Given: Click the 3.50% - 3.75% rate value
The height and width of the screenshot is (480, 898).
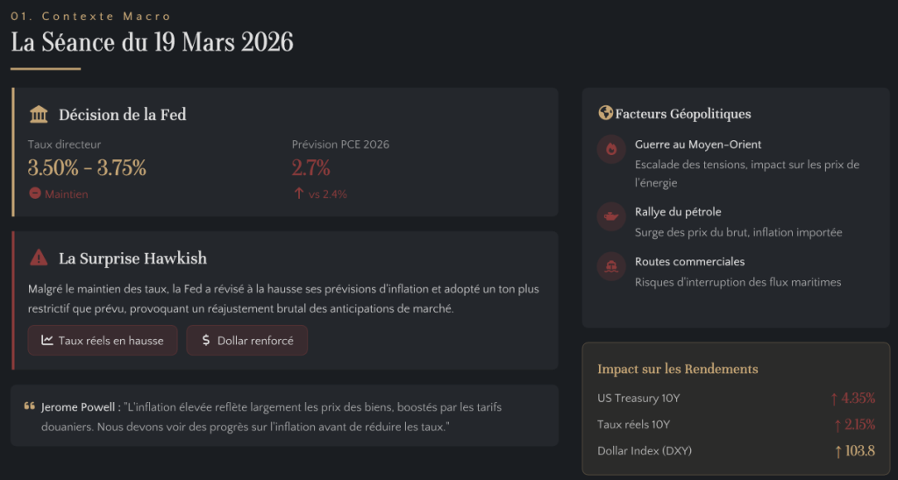Looking at the screenshot, I should click(87, 168).
